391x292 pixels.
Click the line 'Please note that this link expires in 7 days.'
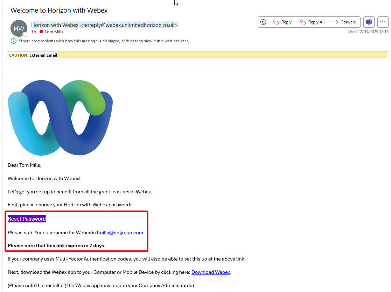click(x=57, y=245)
